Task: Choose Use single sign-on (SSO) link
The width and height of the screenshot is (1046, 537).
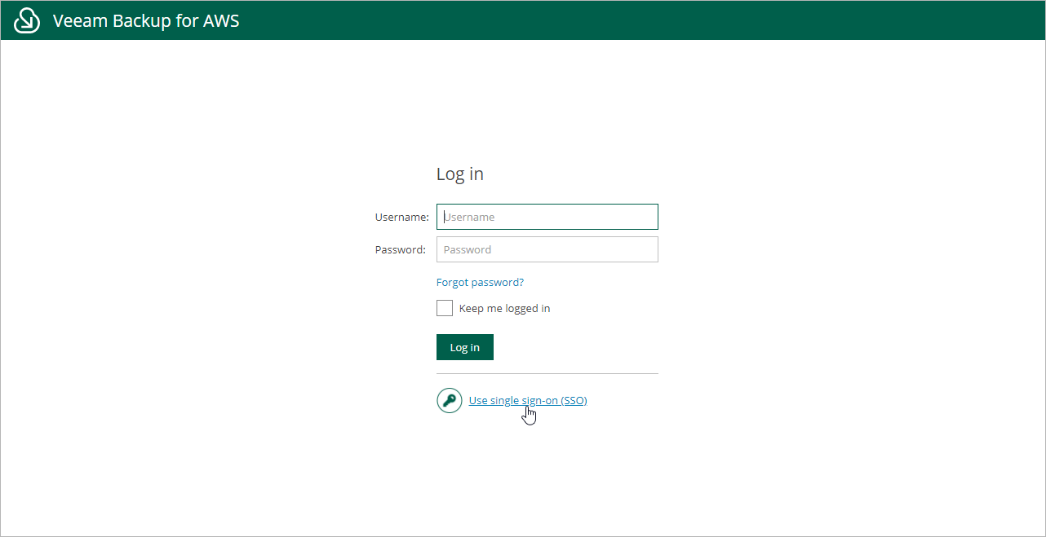Action: [x=528, y=400]
